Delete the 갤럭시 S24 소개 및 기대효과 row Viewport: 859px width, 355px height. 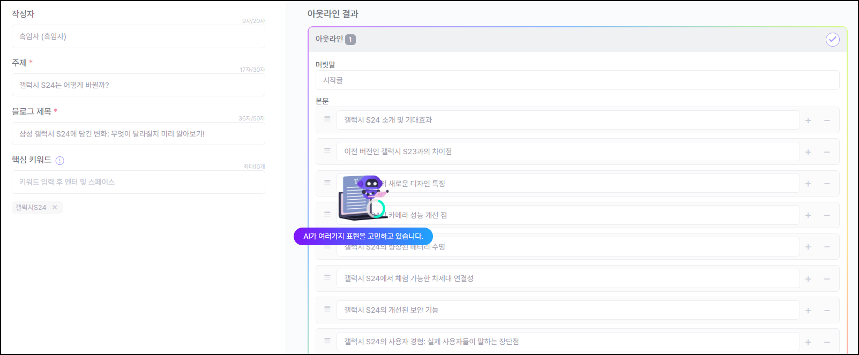click(827, 120)
